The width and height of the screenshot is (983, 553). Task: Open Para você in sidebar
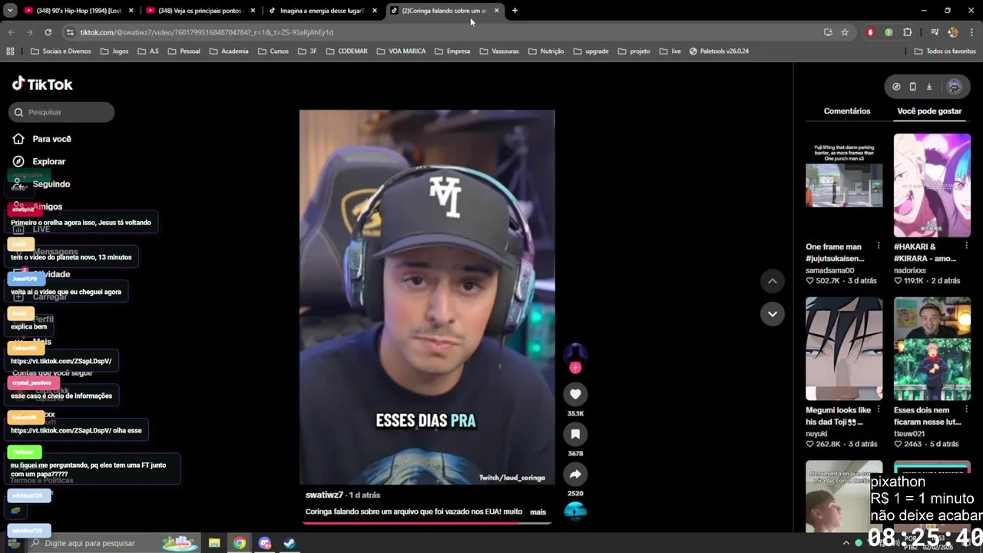click(51, 139)
